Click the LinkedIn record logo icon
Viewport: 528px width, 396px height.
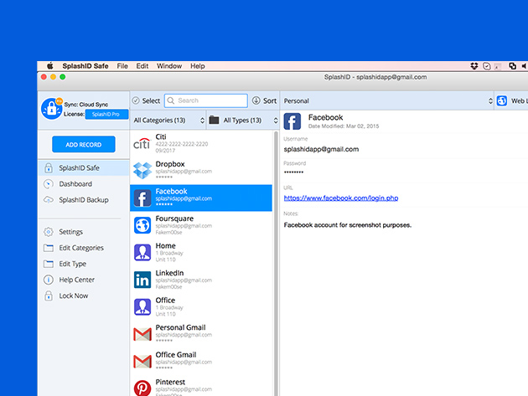(142, 280)
